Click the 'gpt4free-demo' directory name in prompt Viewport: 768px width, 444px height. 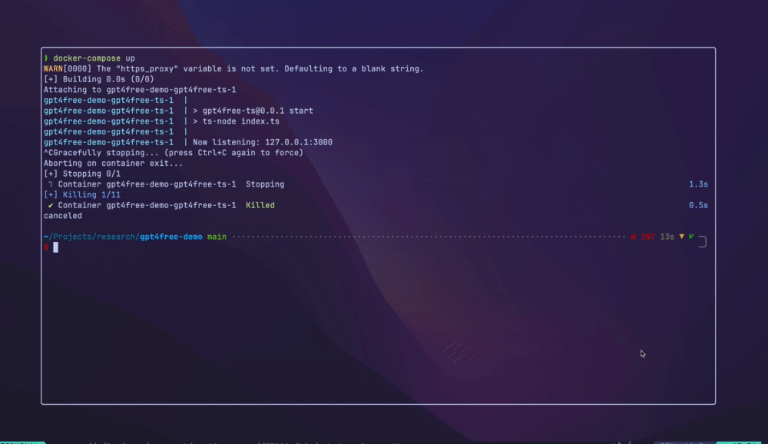[171, 237]
